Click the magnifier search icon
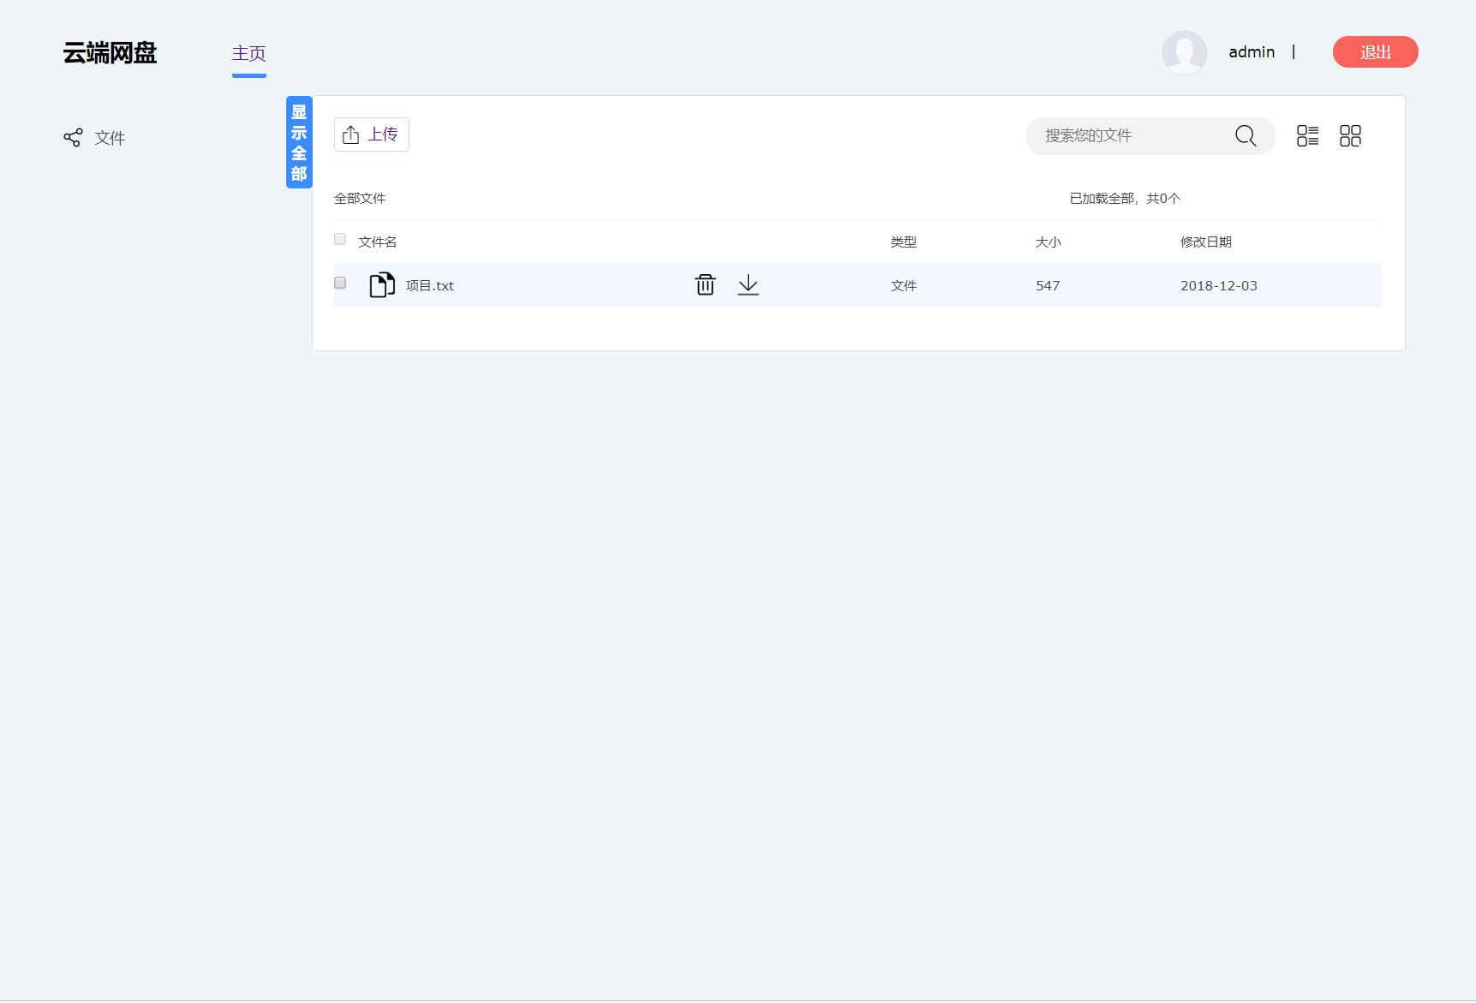1476x1003 pixels. [x=1246, y=135]
